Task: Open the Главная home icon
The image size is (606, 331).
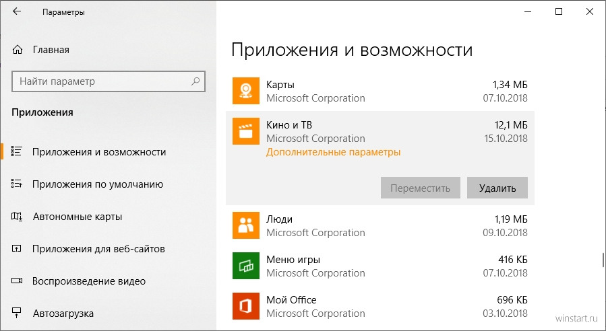Action: (x=18, y=50)
